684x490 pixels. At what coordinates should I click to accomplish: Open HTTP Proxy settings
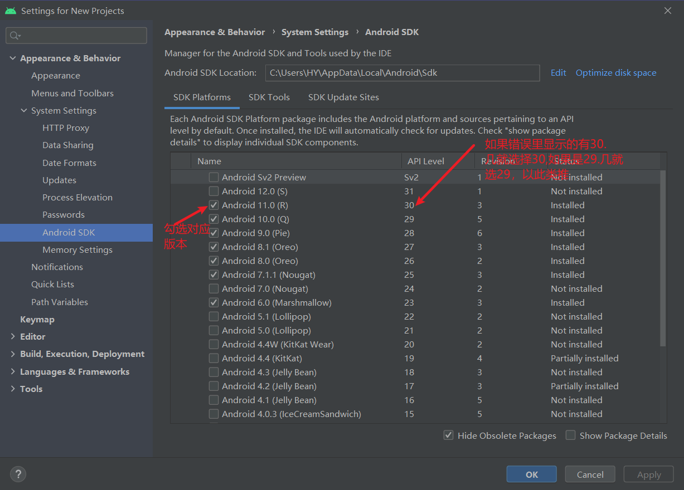coord(66,128)
